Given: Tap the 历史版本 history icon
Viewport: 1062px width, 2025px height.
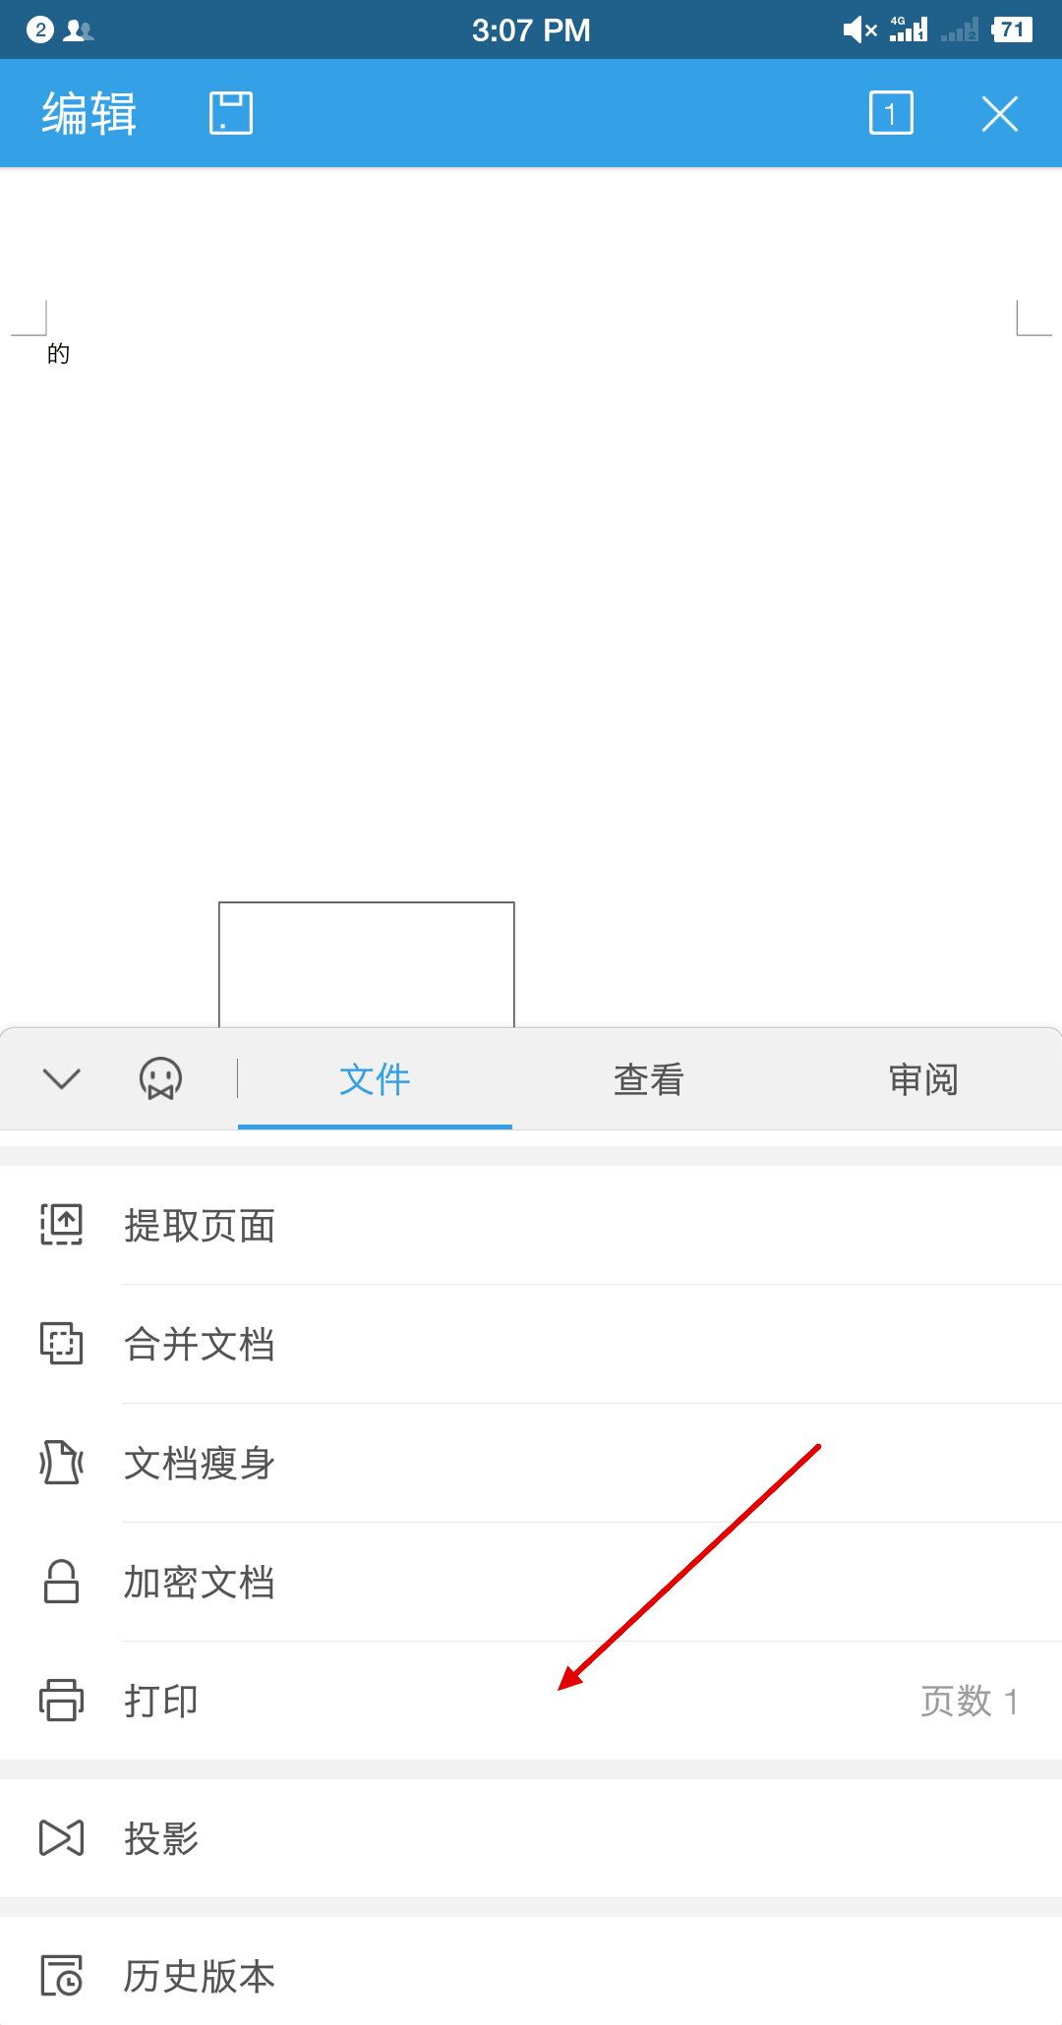Looking at the screenshot, I should [61, 1976].
